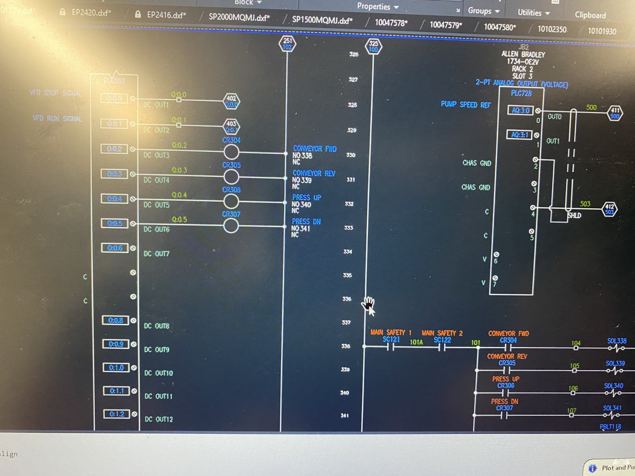Viewport: 635px width, 476px height.
Task: Select the 325/100 hexagon reference symbol
Action: pos(373,46)
